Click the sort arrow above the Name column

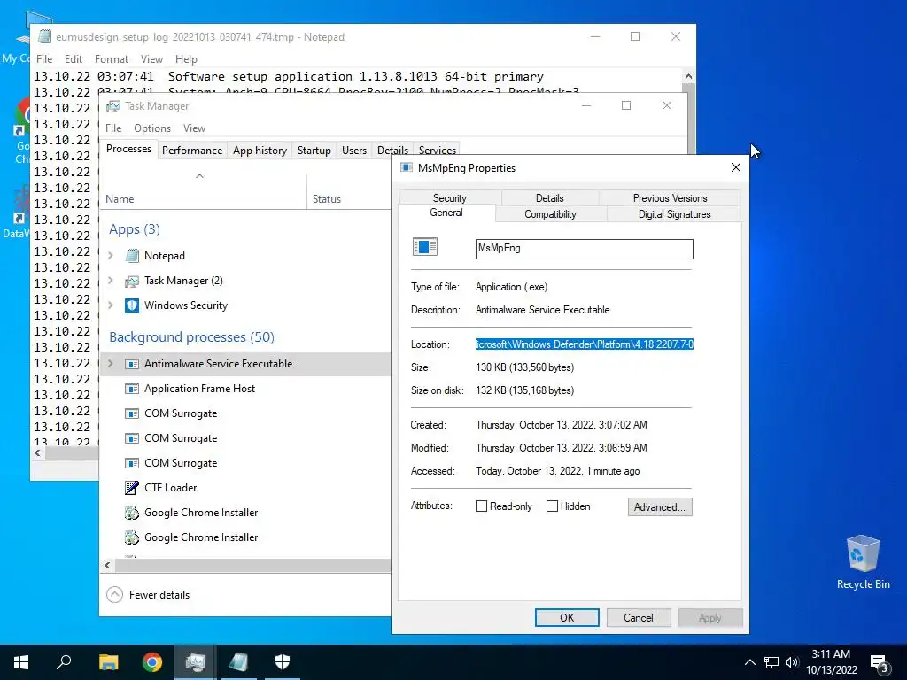[199, 176]
